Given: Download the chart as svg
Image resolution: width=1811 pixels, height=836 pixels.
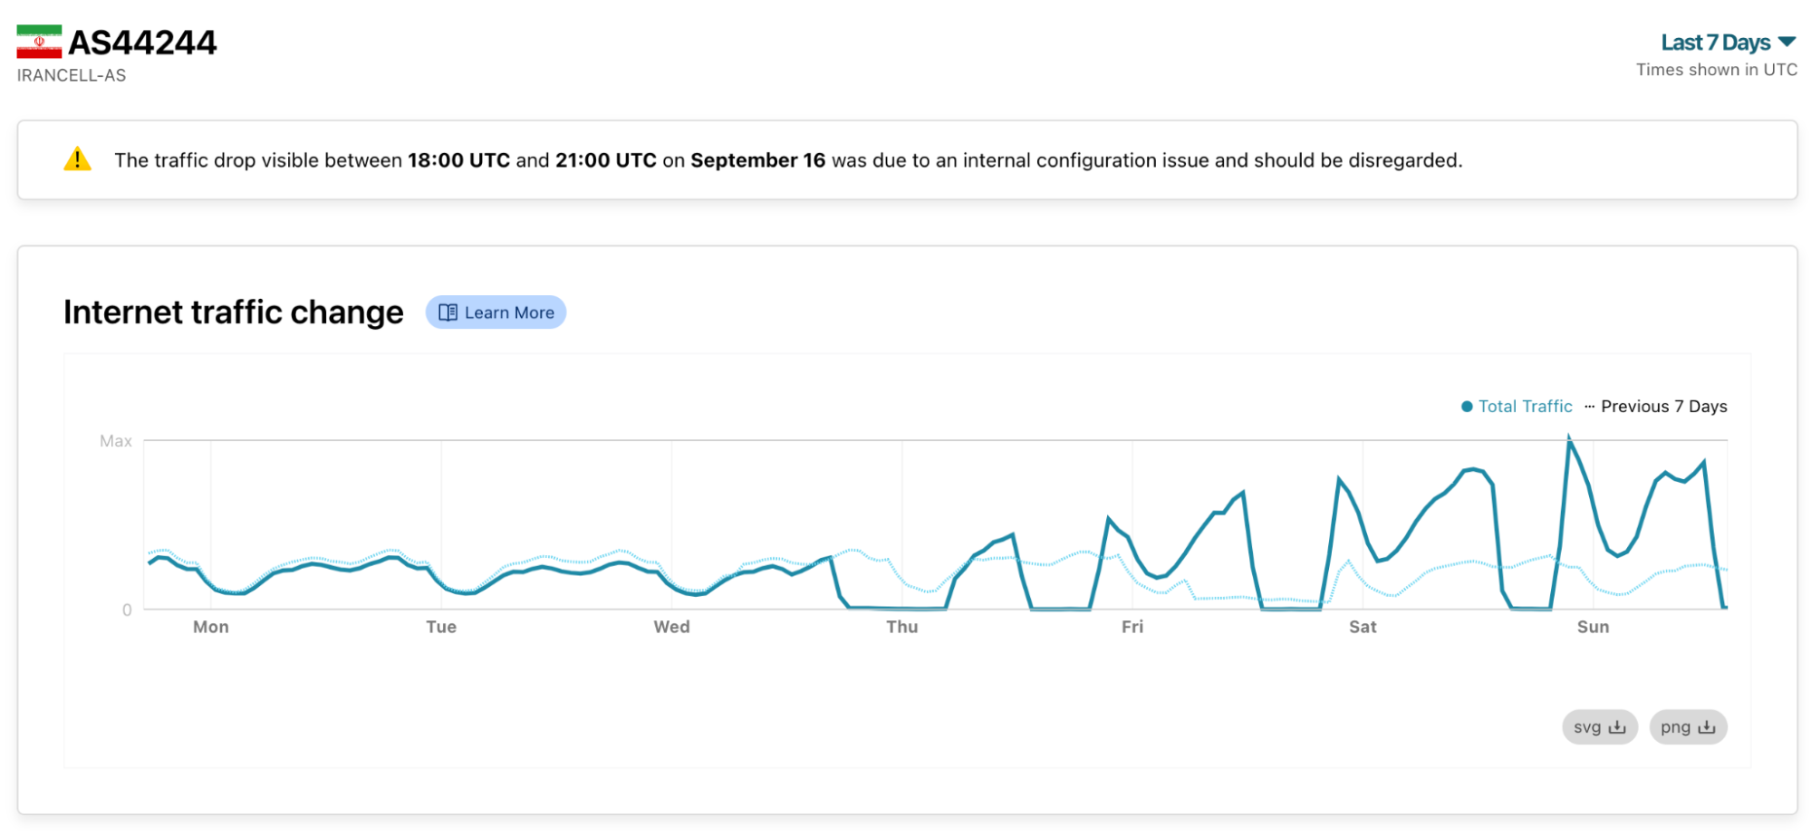Looking at the screenshot, I should point(1599,727).
